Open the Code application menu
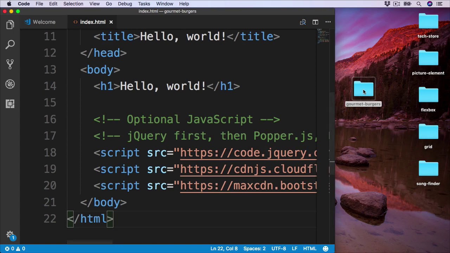The image size is (450, 253). pyautogui.click(x=24, y=4)
